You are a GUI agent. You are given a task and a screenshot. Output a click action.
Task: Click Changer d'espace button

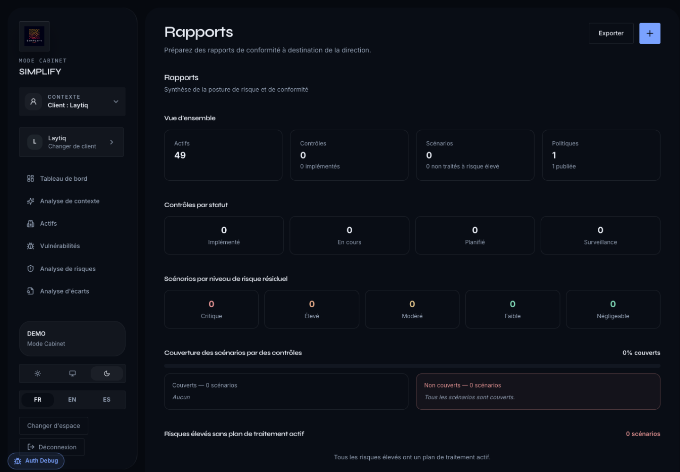pos(53,426)
